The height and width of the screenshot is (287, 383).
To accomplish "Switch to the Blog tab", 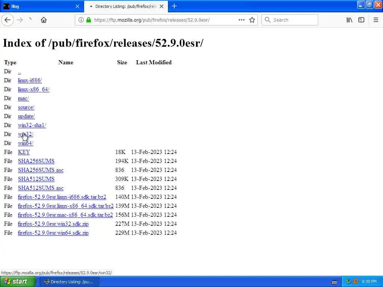I will pyautogui.click(x=42, y=6).
